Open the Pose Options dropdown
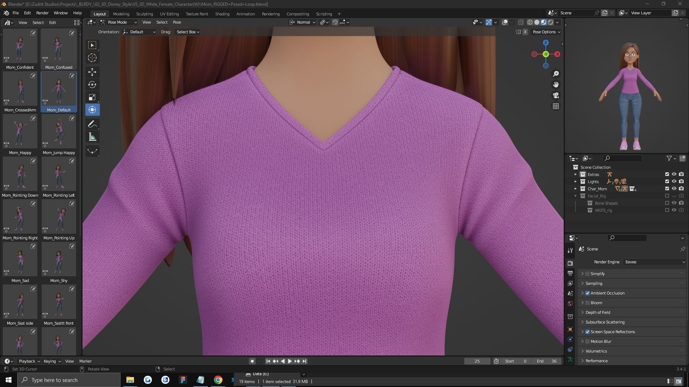Viewport: 689px width, 387px height. click(x=546, y=32)
